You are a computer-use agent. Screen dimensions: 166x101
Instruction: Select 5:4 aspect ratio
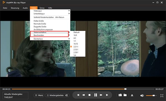click(77, 55)
